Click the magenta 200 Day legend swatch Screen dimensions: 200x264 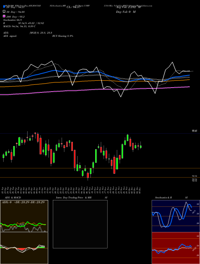(x=4, y=16)
